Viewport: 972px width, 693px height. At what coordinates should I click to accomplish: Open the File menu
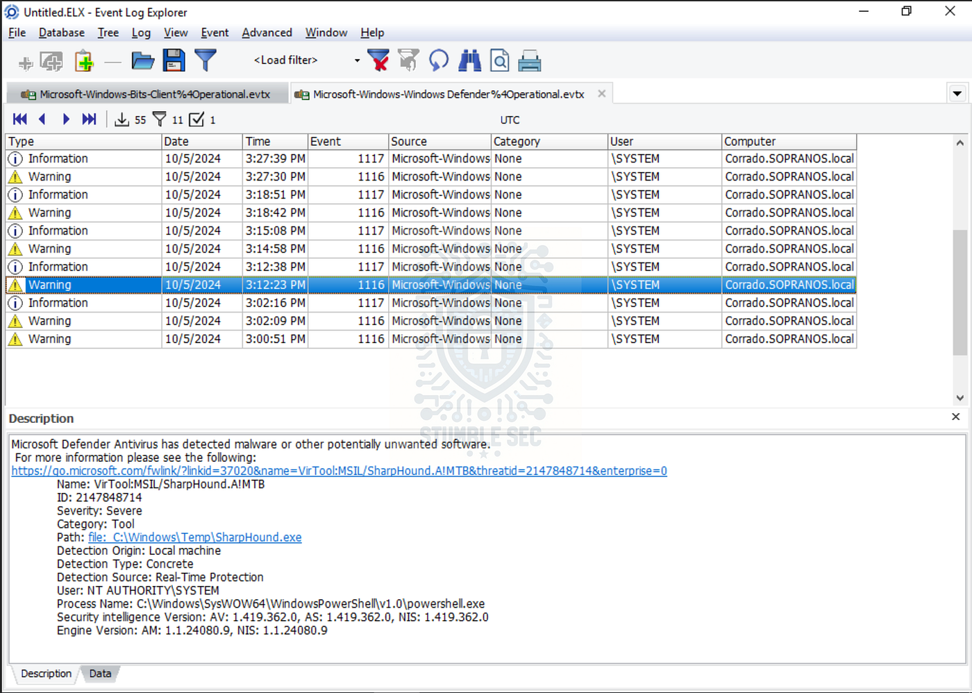17,33
